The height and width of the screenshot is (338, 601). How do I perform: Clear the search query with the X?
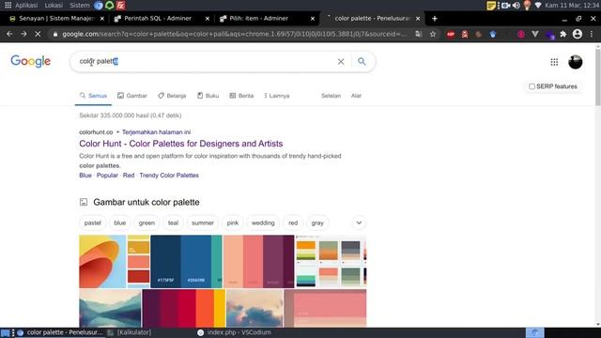coord(341,61)
